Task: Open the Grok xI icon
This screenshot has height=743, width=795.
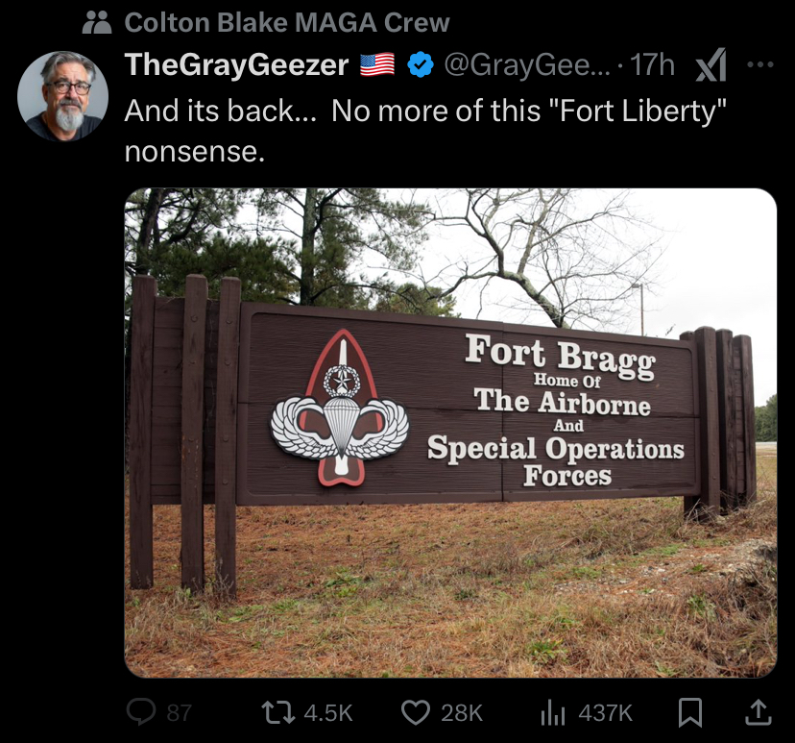Action: 711,65
